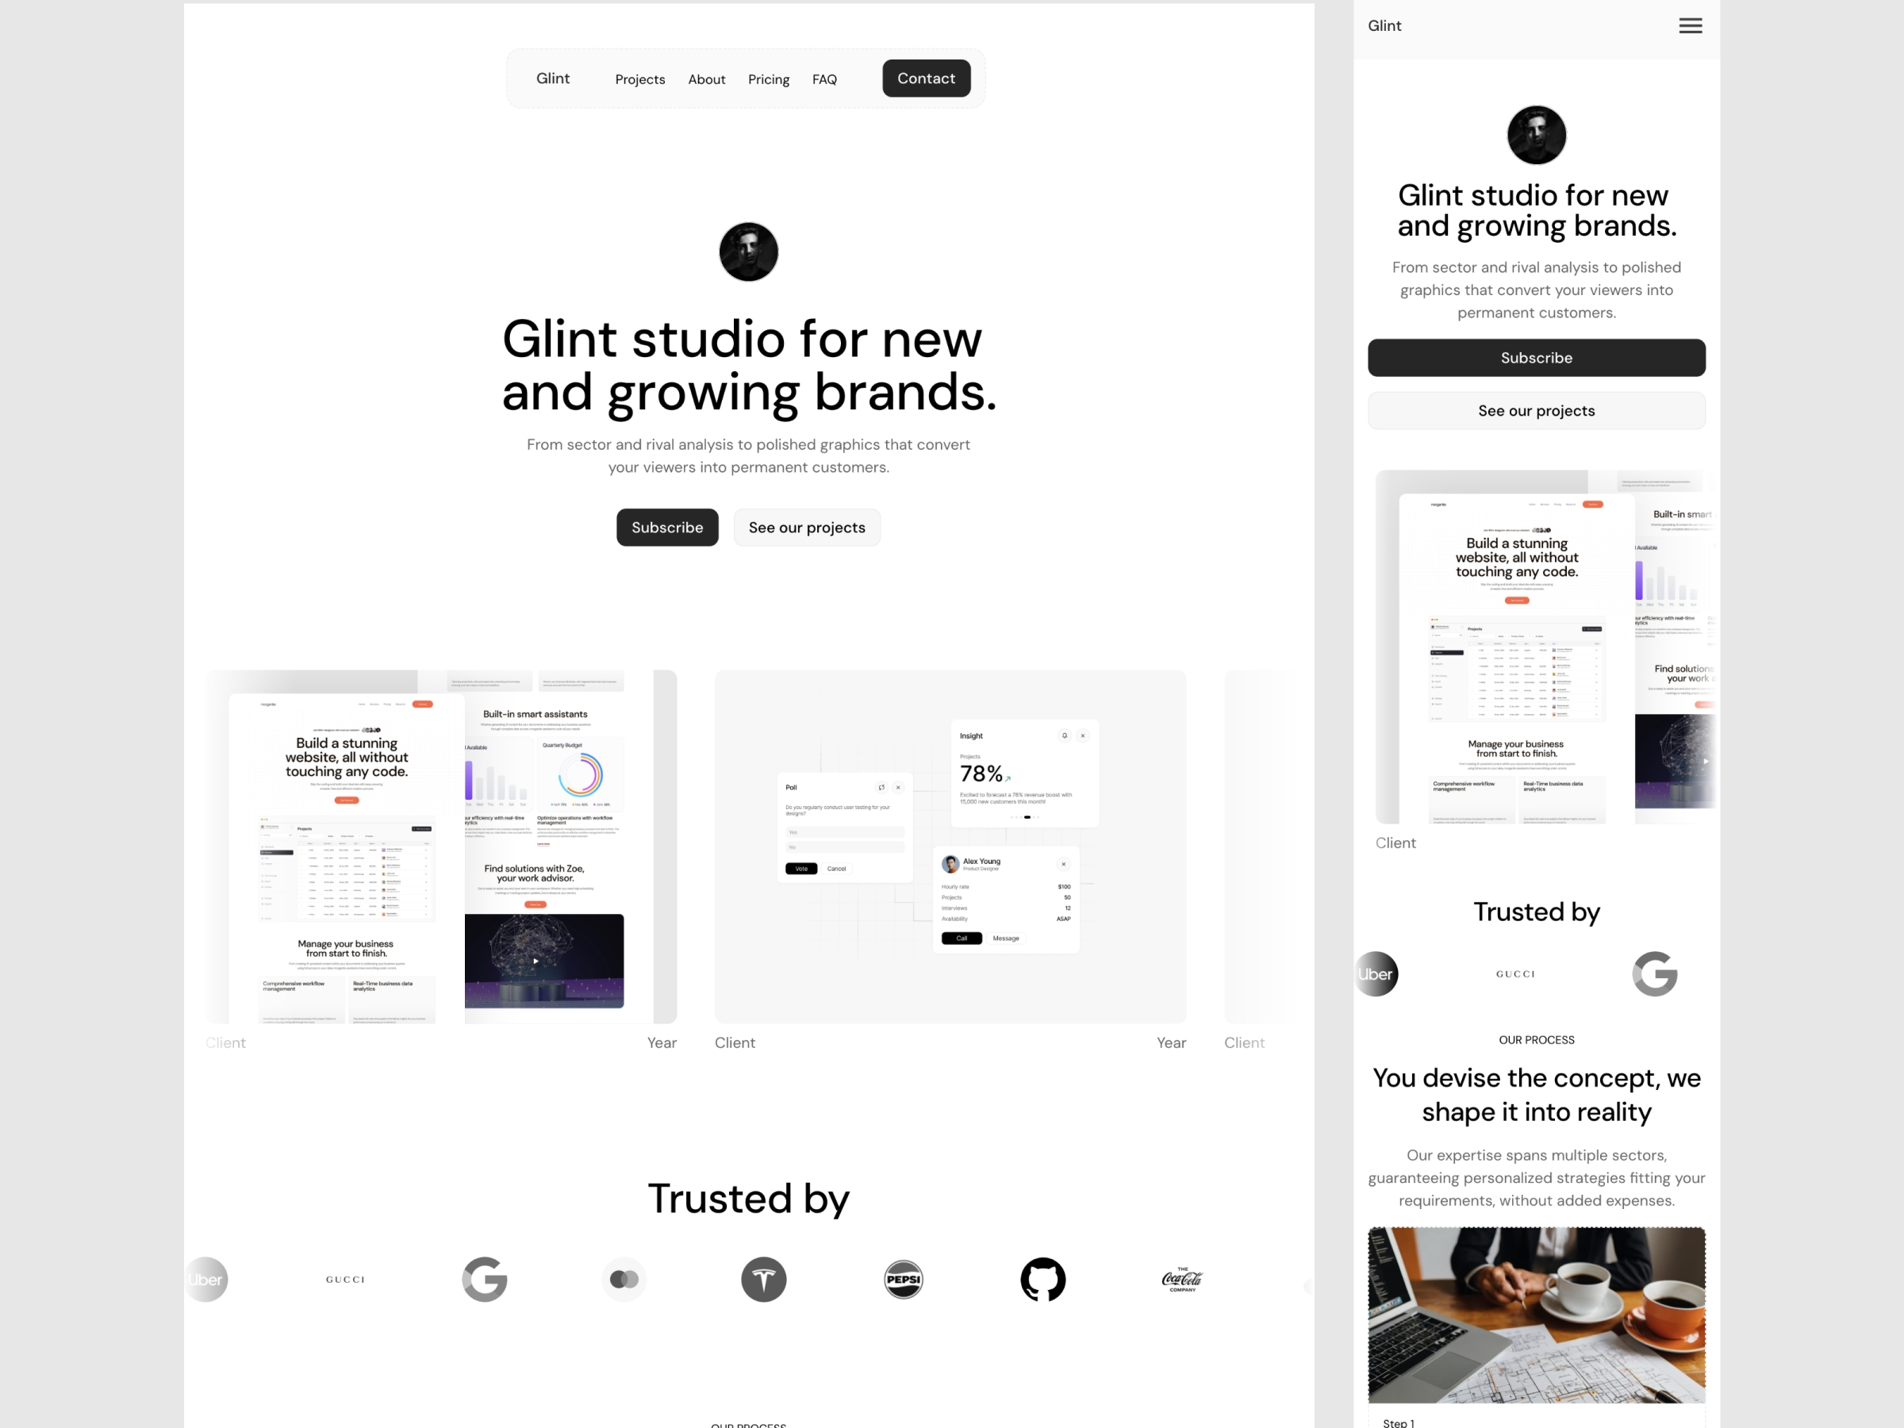Click the Pepsi logo icon
This screenshot has height=1428, width=1904.
(903, 1278)
